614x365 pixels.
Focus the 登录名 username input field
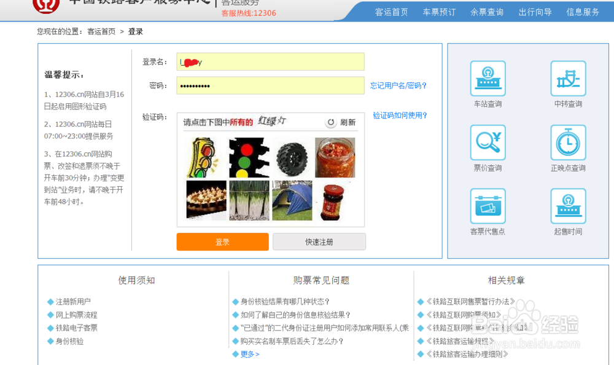point(270,61)
